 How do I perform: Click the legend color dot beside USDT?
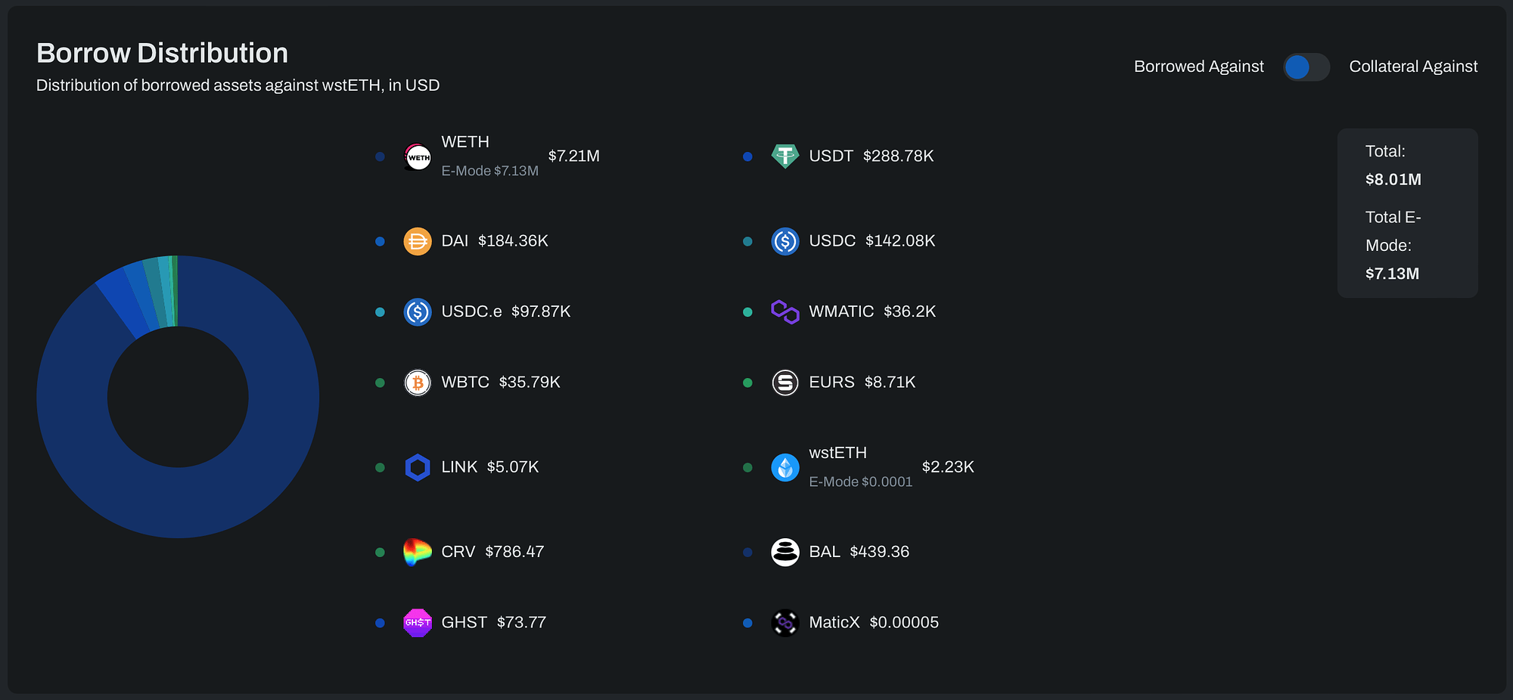747,156
